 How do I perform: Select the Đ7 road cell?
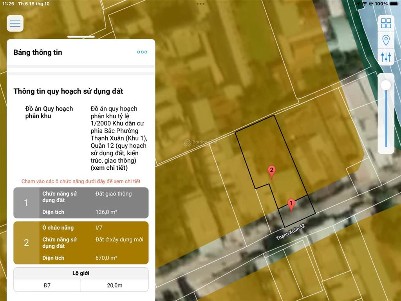(47, 285)
